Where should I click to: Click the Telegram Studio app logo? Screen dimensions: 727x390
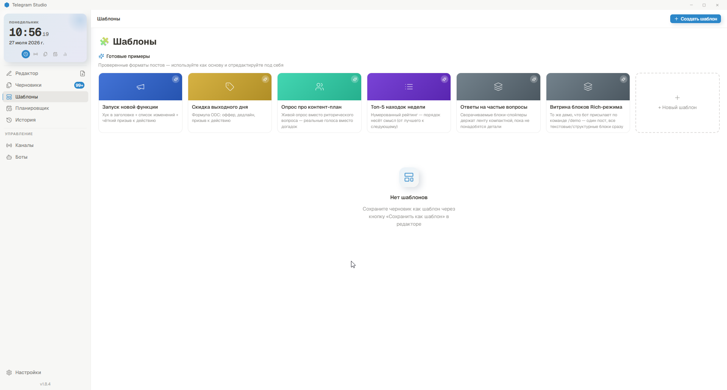pos(6,5)
